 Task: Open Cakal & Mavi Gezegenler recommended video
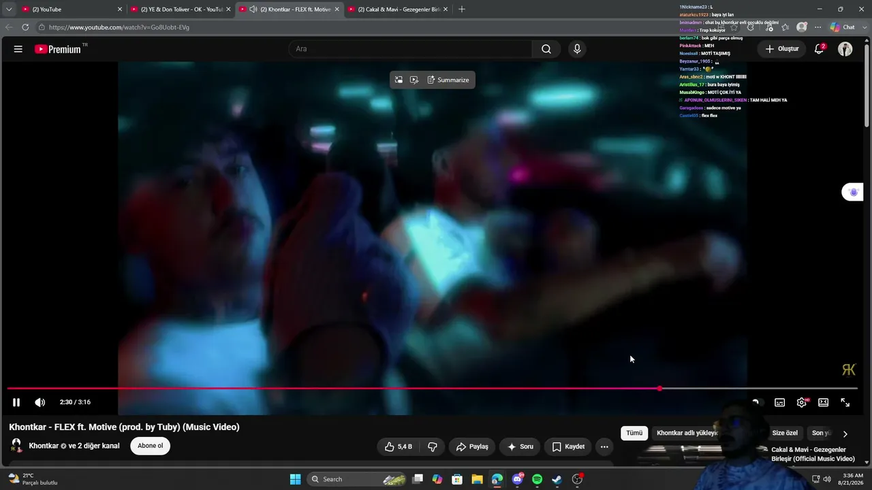coord(813,454)
